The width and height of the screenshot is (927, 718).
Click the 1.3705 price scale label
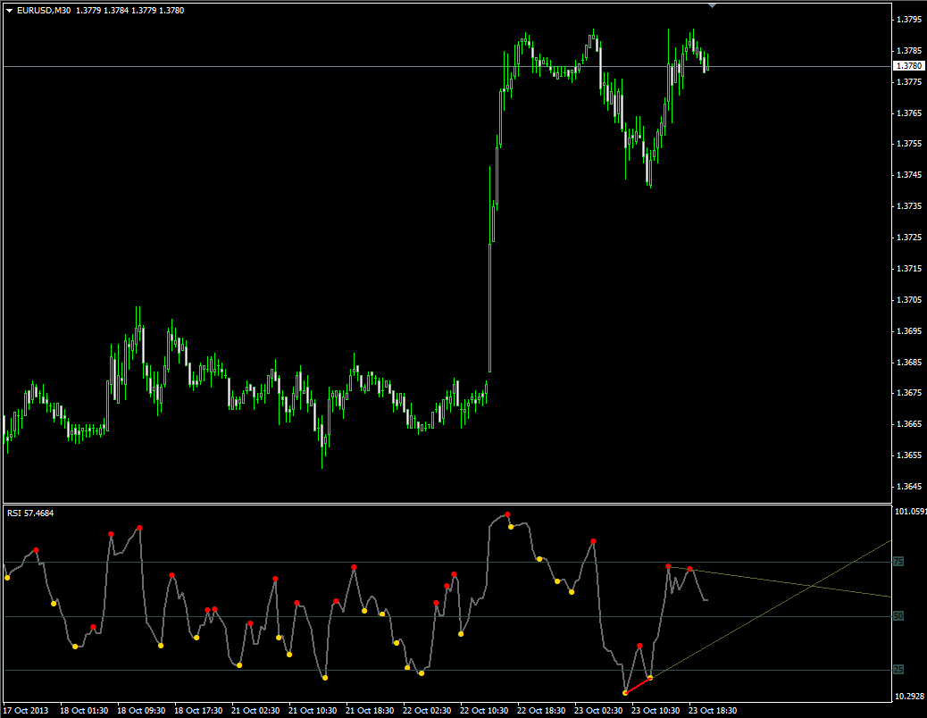click(x=908, y=300)
